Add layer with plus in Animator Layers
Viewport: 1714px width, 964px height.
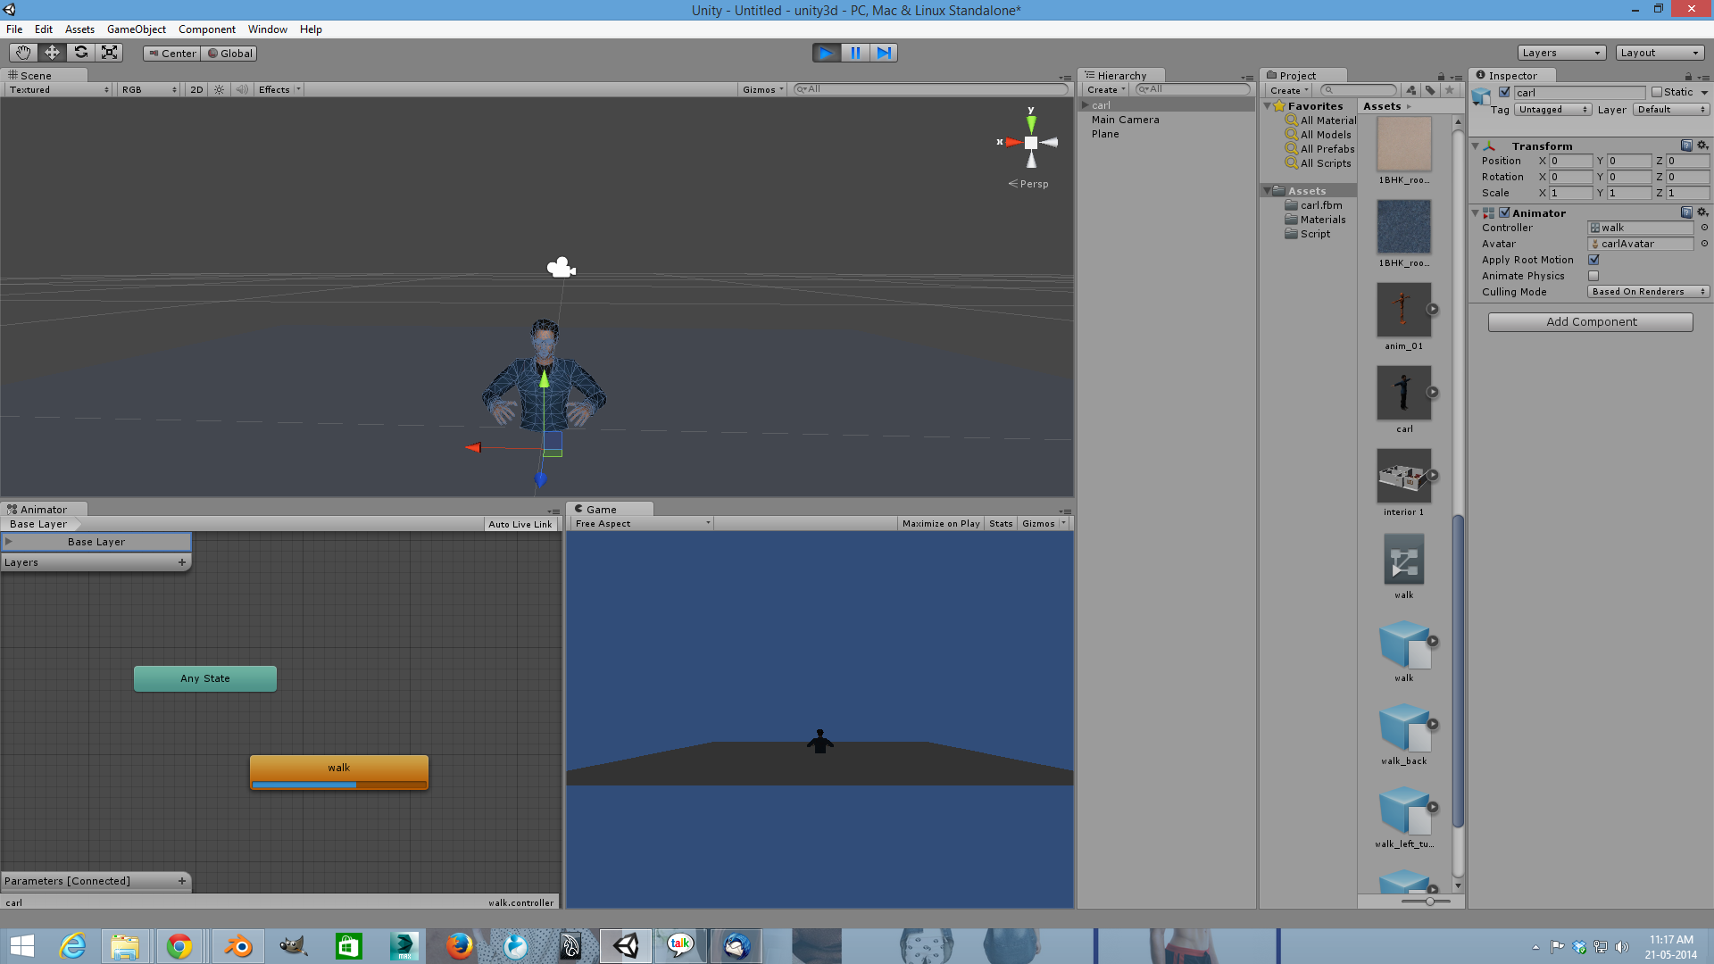pos(182,562)
